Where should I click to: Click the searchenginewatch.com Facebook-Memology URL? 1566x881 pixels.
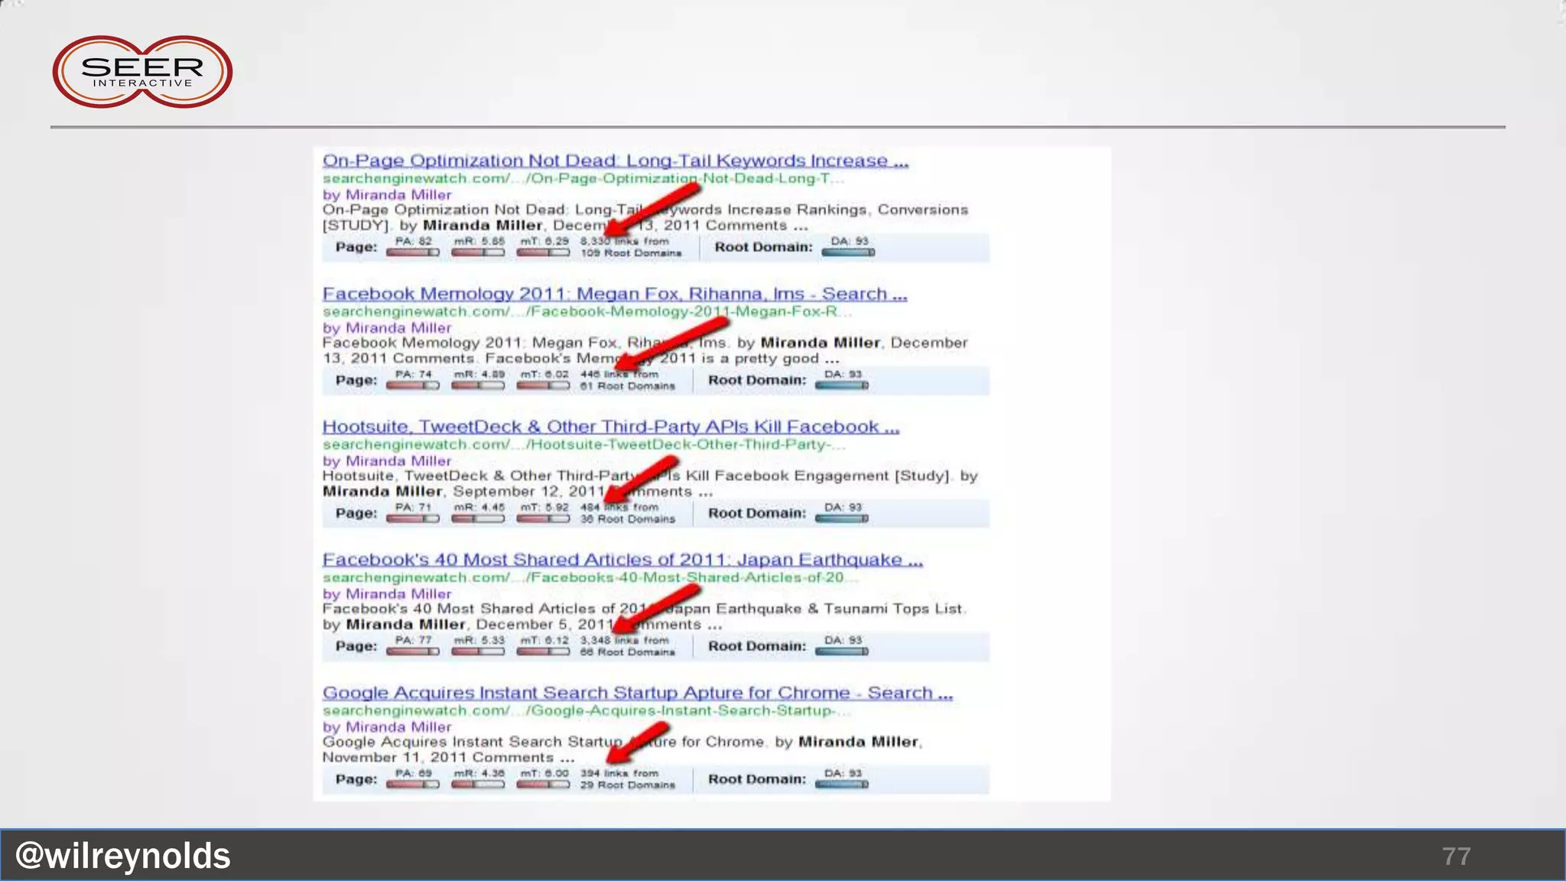(x=586, y=311)
